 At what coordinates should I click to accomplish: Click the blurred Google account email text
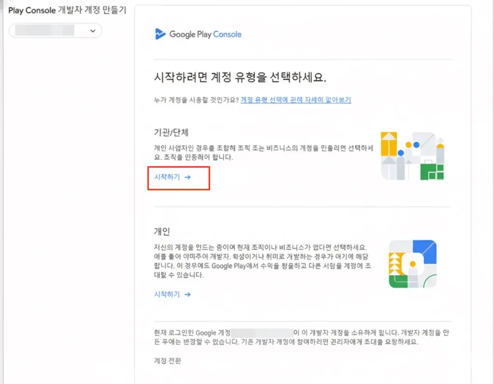[262, 333]
